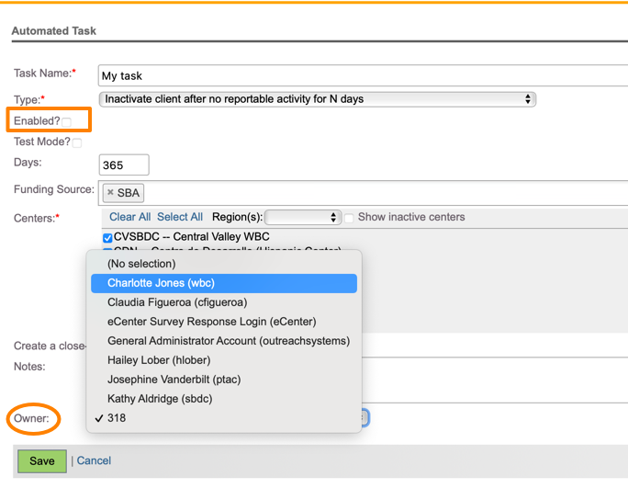Toggle the Test Mode checkbox
Screen dimensions: 628x488
[77, 143]
